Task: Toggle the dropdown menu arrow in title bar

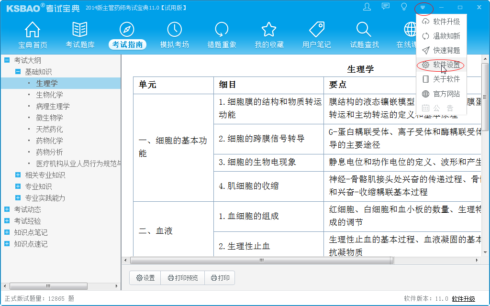Action: pyautogui.click(x=423, y=7)
